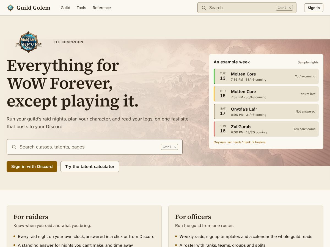Click the You're late status
Screen dimensions: 330x247
308,94
